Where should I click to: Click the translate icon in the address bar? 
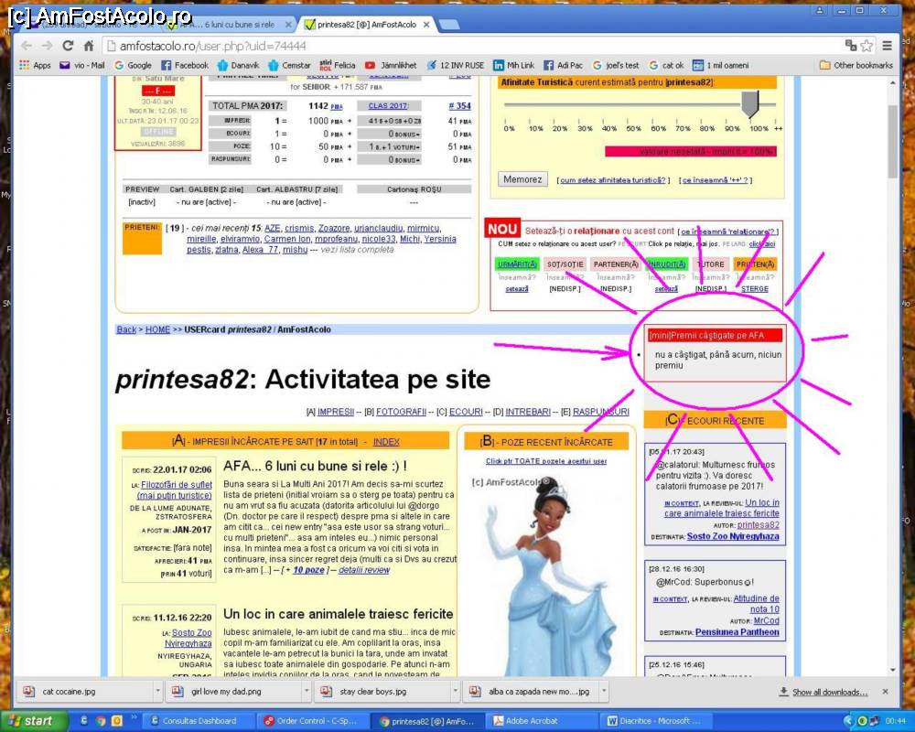[851, 46]
